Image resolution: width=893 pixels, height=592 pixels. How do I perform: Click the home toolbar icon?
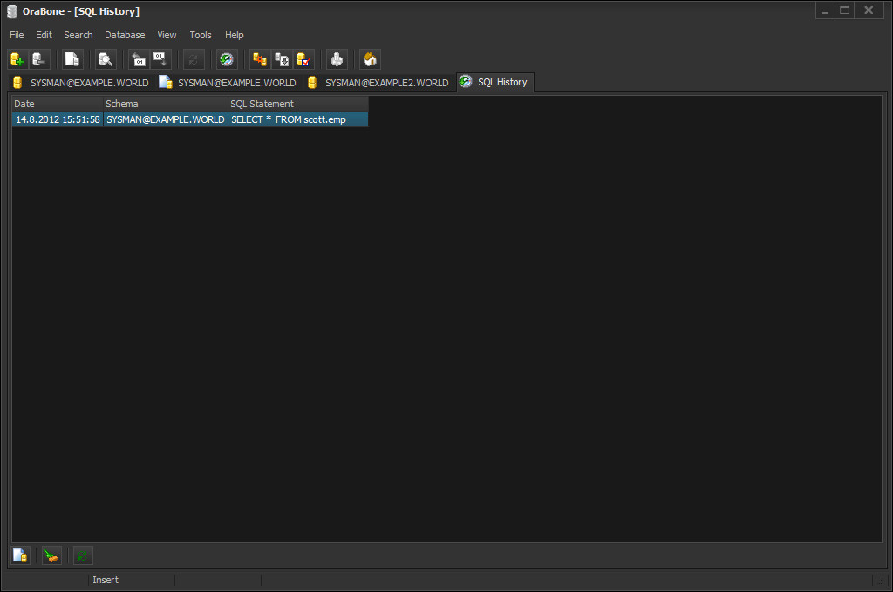pyautogui.click(x=370, y=59)
